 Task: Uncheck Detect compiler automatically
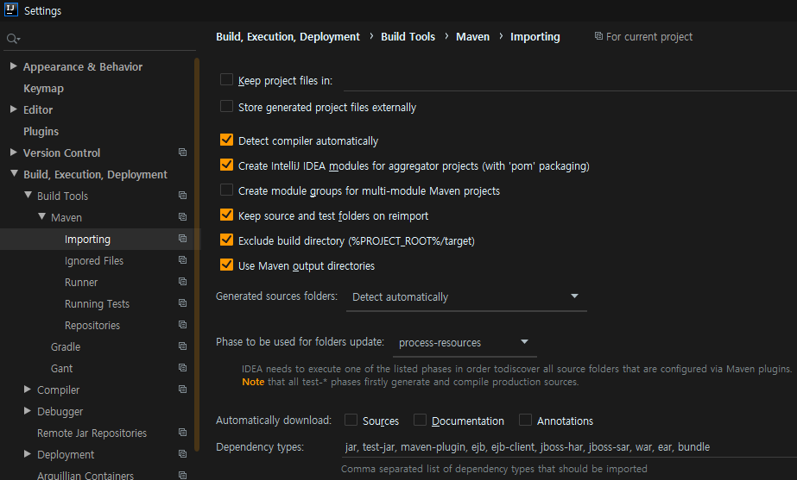tap(227, 140)
